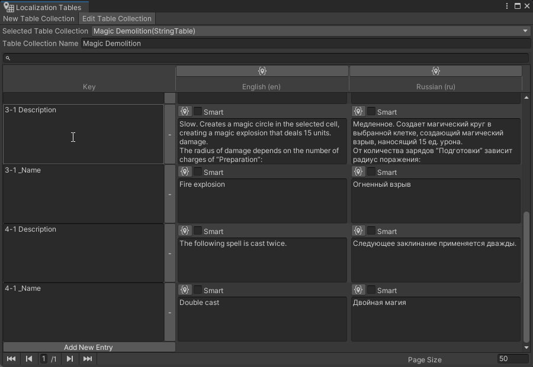Open metadata icon for English 4-1 Description
The width and height of the screenshot is (533, 367).
click(x=185, y=230)
